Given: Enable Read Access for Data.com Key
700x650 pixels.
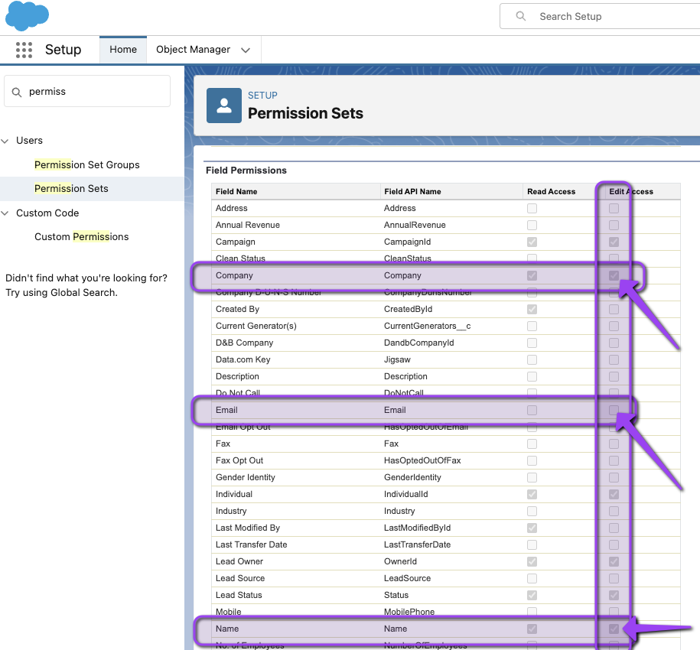Looking at the screenshot, I should 532,359.
